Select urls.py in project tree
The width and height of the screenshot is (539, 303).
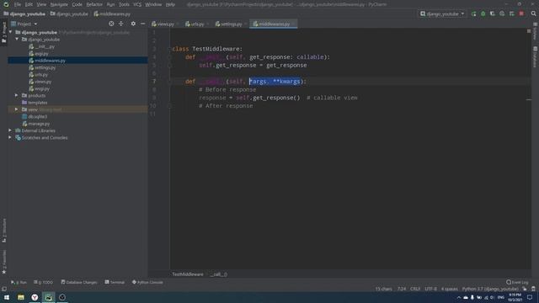[38, 75]
